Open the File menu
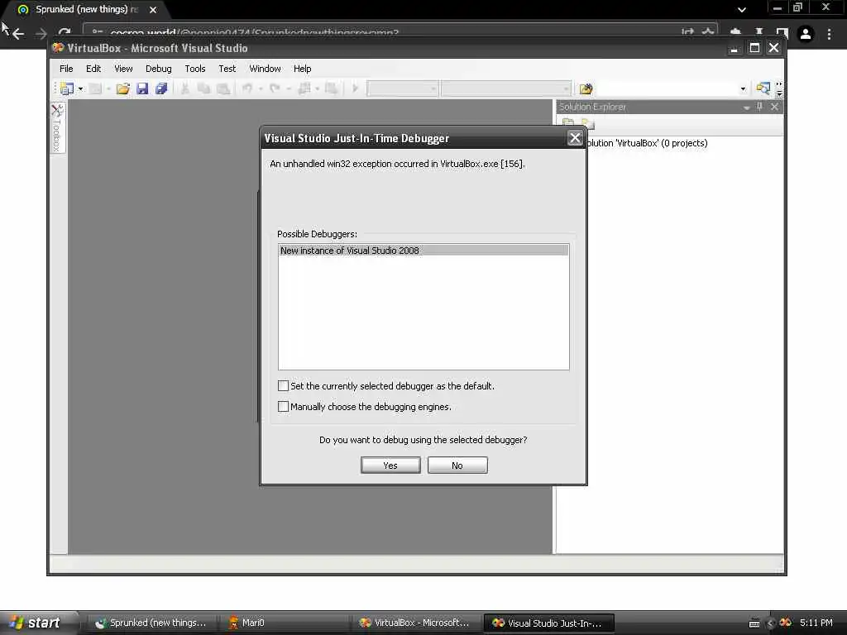 (x=66, y=69)
